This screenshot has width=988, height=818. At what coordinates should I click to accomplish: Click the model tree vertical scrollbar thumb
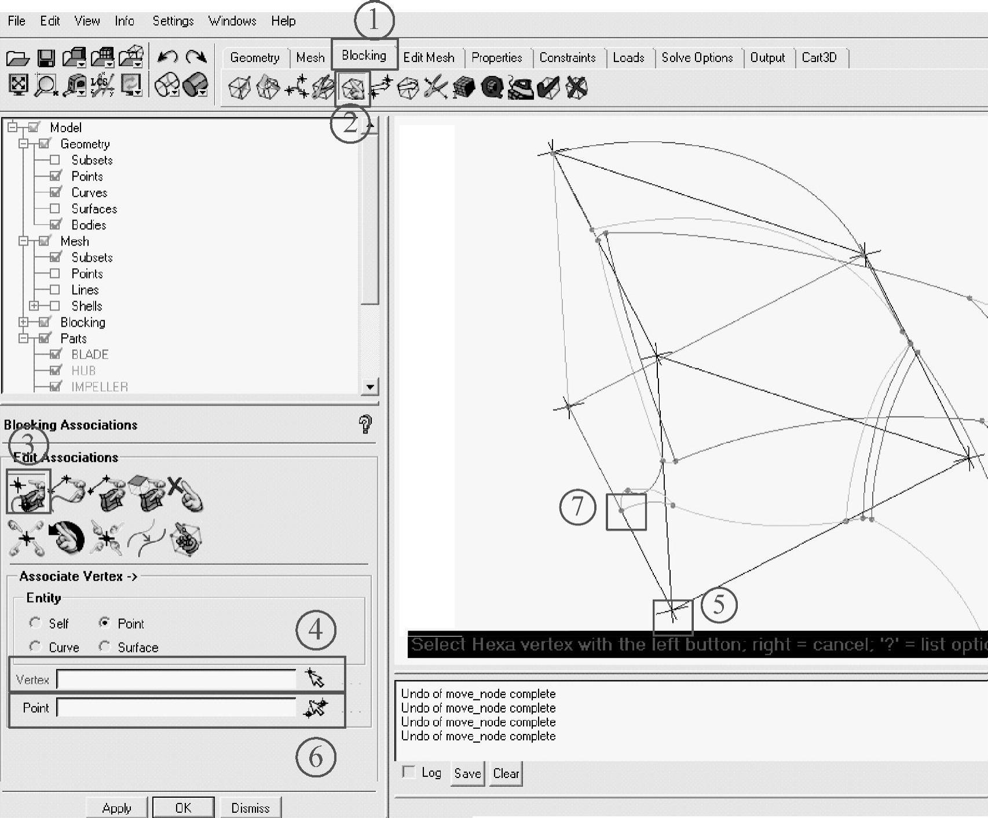click(x=369, y=219)
